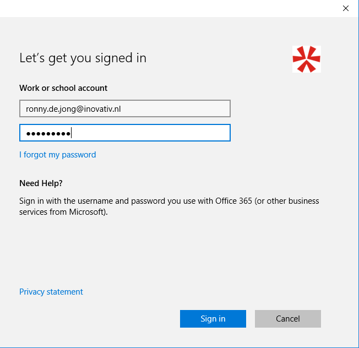Close the sign-in dialog with the X
The image size is (359, 348).
tap(346, 8)
